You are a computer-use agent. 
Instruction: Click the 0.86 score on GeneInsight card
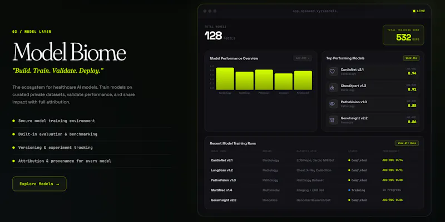pos(412,122)
